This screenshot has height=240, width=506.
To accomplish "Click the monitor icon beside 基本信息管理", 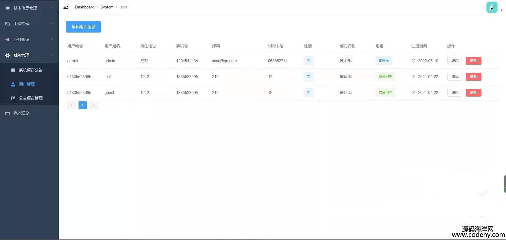I will 8,8.
